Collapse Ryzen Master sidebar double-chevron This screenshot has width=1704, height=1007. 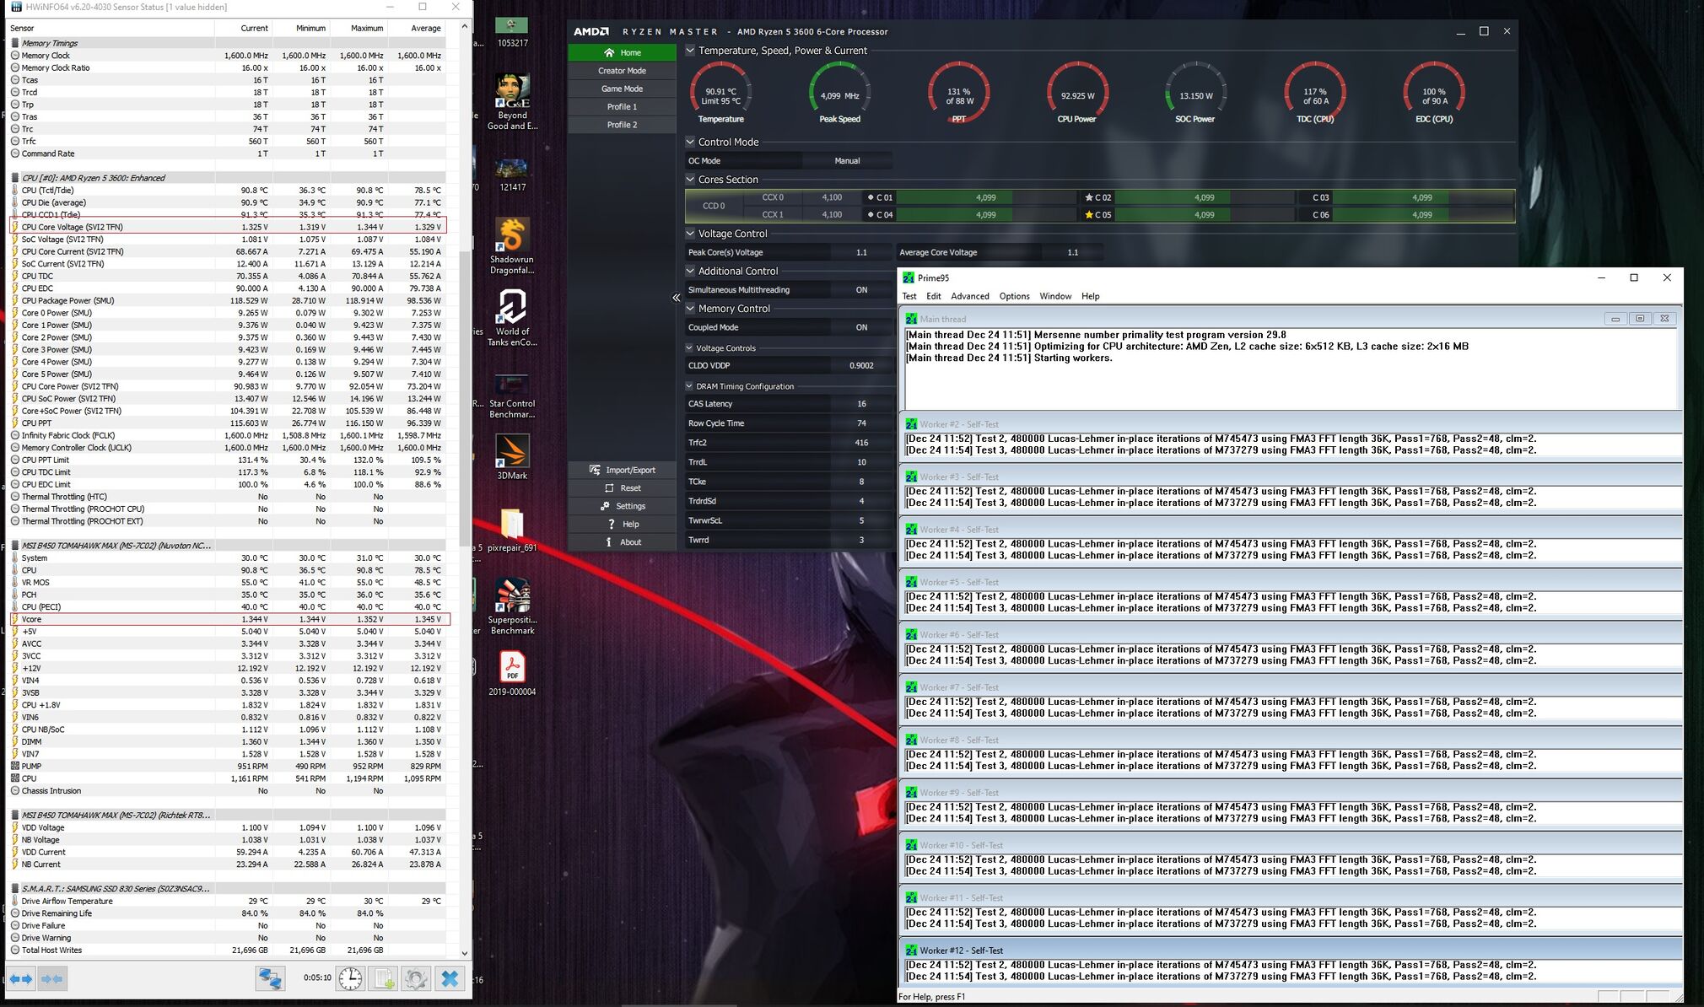coord(676,298)
